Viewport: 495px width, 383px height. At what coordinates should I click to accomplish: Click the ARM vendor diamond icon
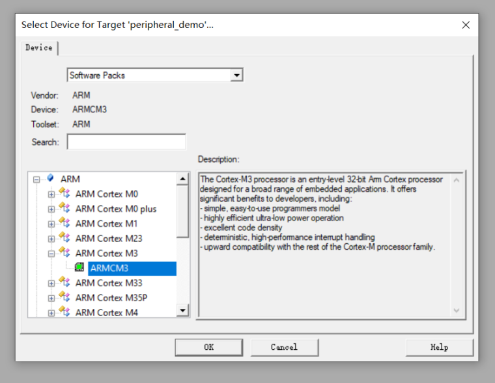(50, 178)
